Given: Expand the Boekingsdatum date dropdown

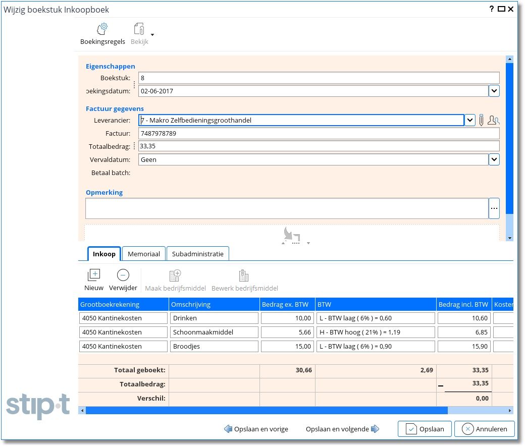Looking at the screenshot, I should click(x=494, y=91).
